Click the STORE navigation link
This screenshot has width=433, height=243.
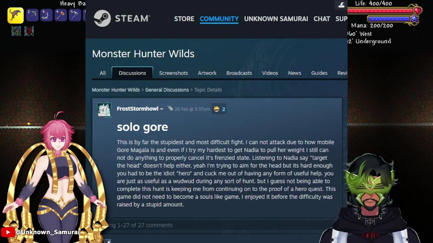184,19
